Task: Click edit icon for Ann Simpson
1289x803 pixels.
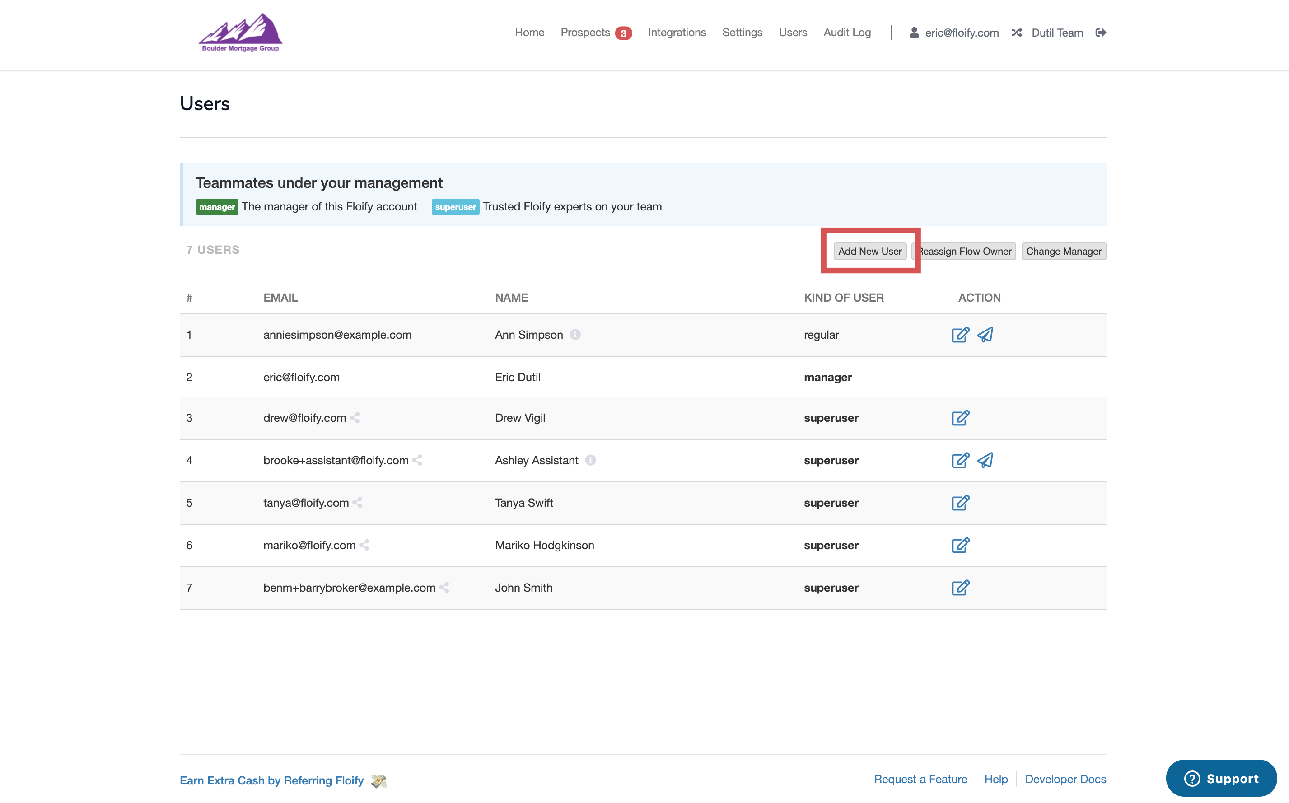Action: pyautogui.click(x=960, y=335)
